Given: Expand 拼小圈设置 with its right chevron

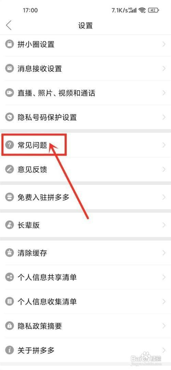Looking at the screenshot, I should 164,44.
